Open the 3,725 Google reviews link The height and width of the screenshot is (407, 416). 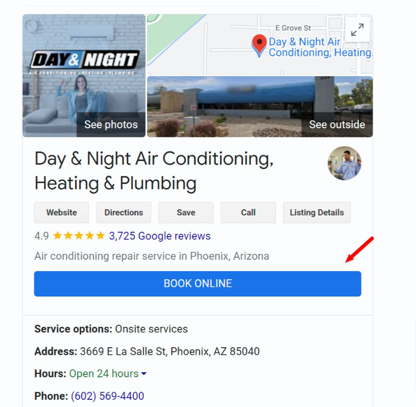coord(159,236)
